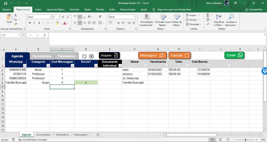Click the zoom slider in status bar
This screenshot has height=142, width=267.
pos(245,140)
